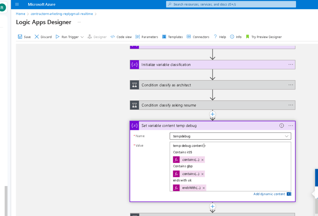
Task: Expand Condition classify asking resume step
Action: click(212, 105)
